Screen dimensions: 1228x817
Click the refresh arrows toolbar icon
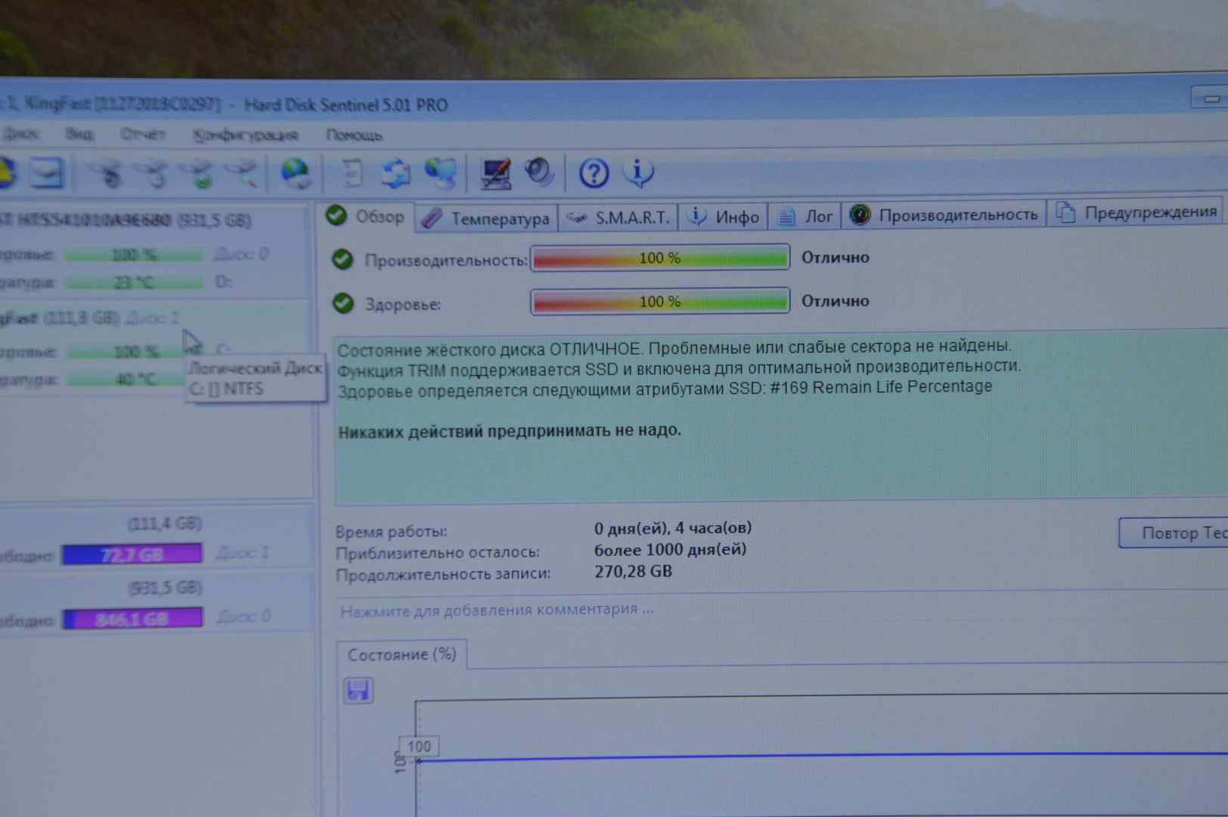pos(395,174)
